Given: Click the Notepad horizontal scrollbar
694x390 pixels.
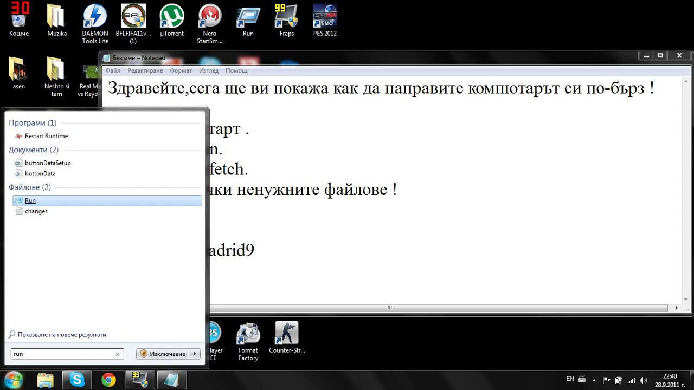Looking at the screenshot, I should click(x=389, y=308).
